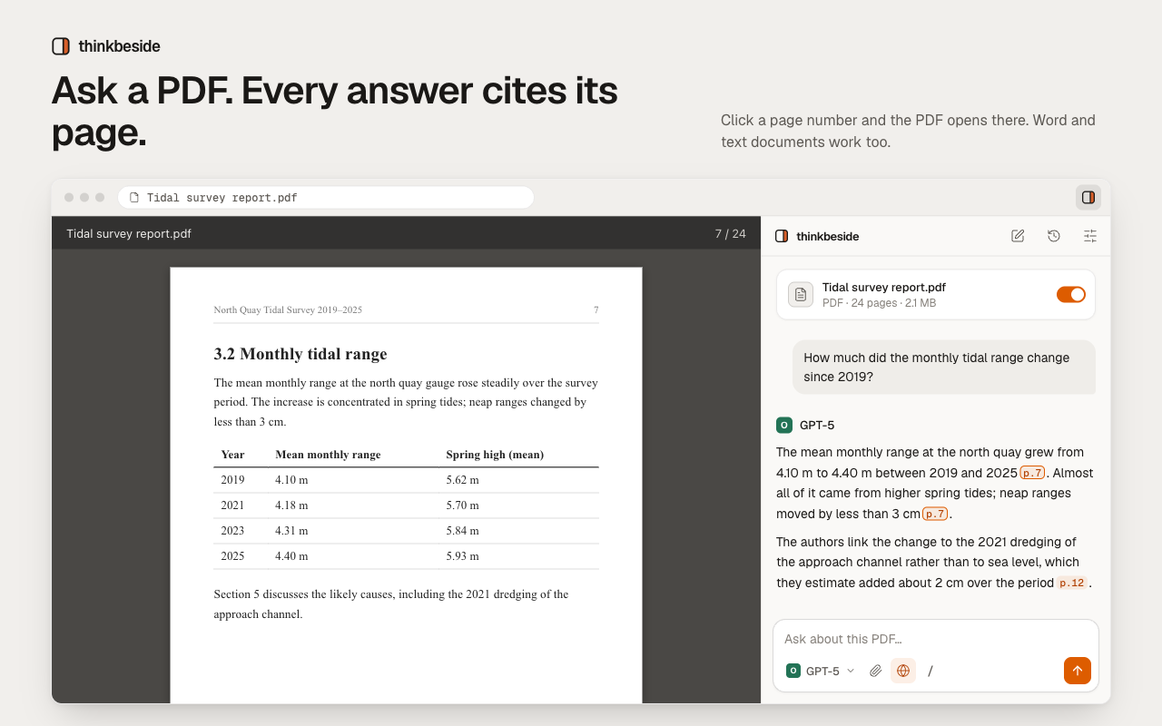Disable the Tidal survey report.pdf context toggle

tap(1071, 295)
